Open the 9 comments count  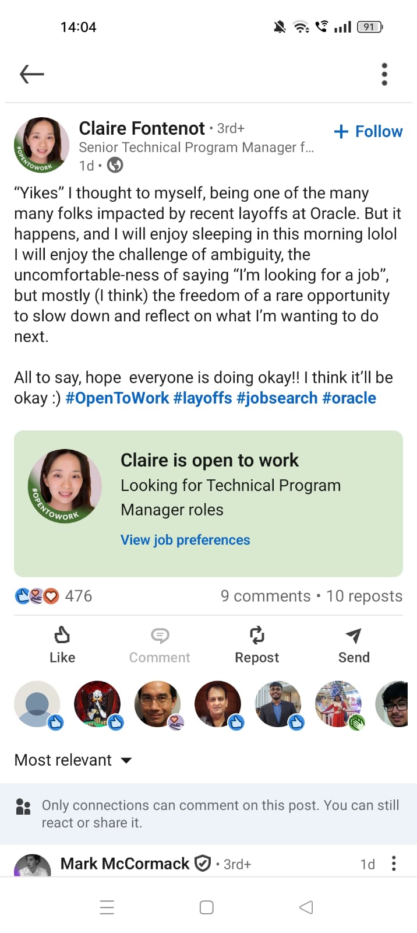click(266, 596)
